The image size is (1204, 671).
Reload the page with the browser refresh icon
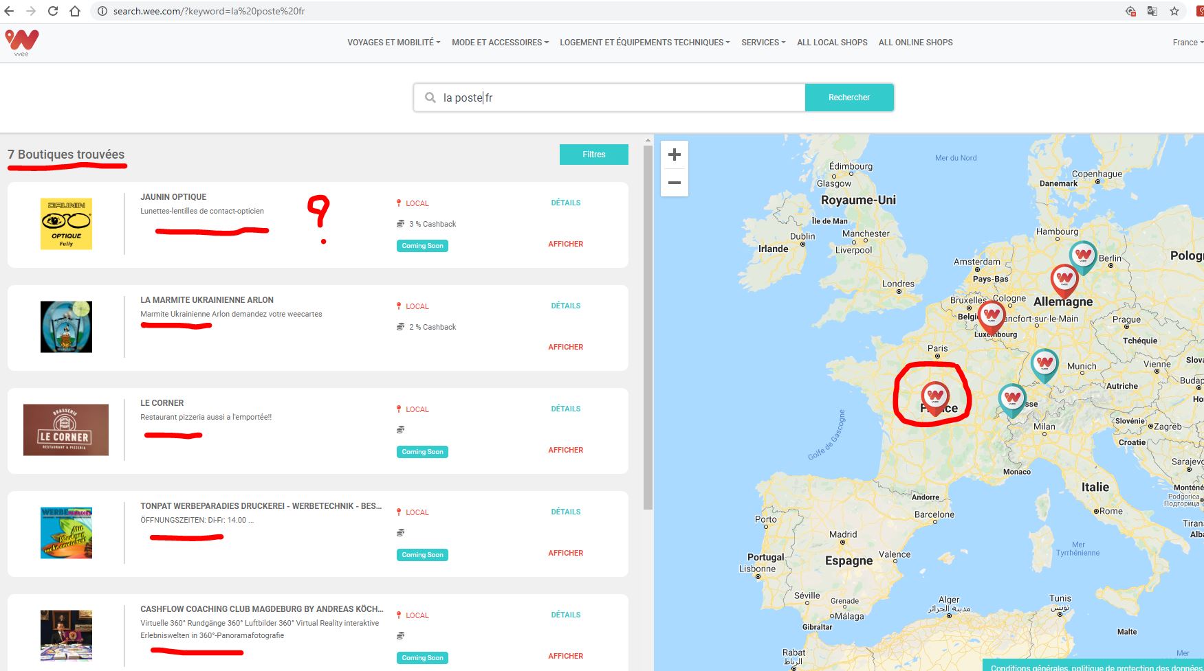point(52,11)
